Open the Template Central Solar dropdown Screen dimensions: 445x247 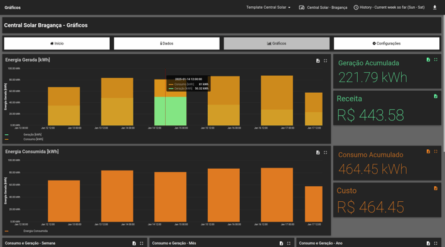tap(268, 8)
